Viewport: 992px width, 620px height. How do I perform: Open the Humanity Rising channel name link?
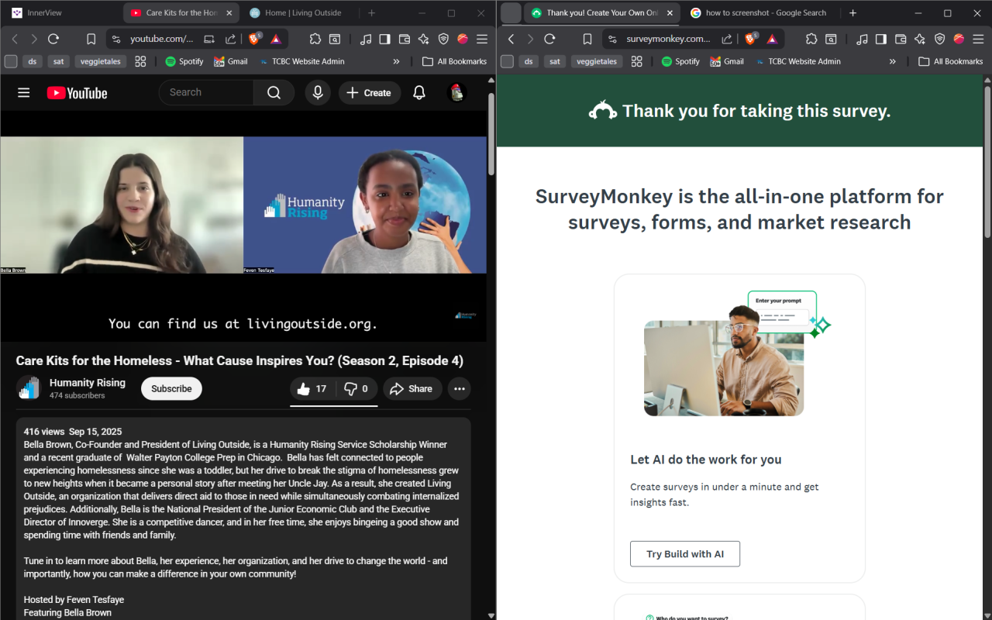click(x=88, y=383)
